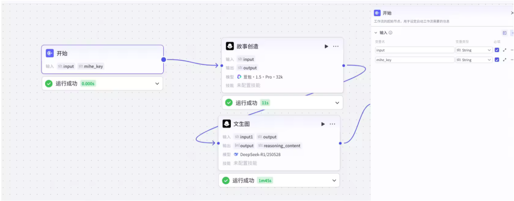Collapse the 输入 section chevron
514x201 pixels.
376,32
